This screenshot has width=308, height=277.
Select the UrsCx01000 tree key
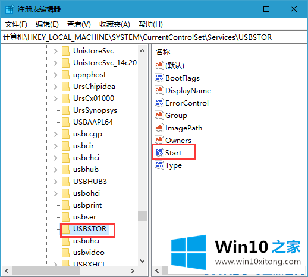[93, 98]
